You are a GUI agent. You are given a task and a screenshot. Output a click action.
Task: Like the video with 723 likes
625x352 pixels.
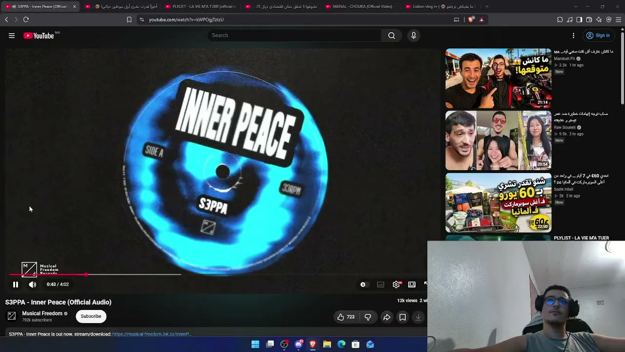[346, 317]
